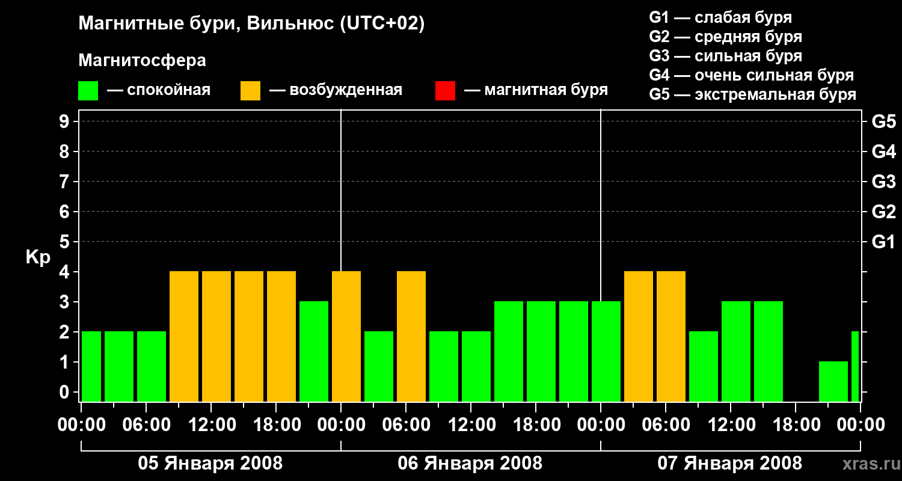The image size is (902, 481).
Task: Click the '18:00' time label under 07 Января
Action: coord(796,425)
